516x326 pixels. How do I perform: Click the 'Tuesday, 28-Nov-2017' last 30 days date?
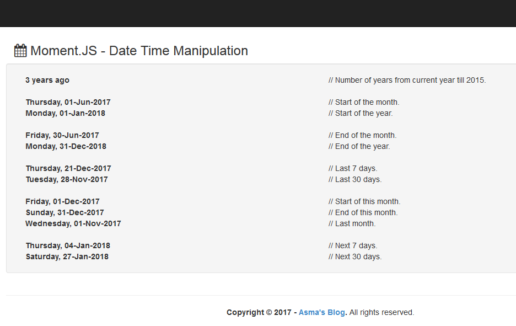(x=66, y=179)
